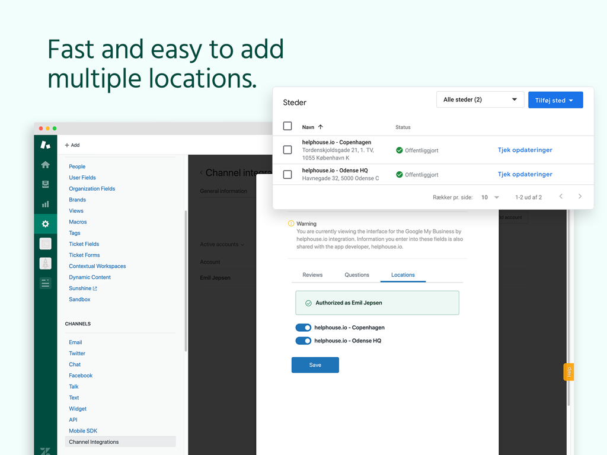Open the terminal app icon in sidebar
Image resolution: width=607 pixels, height=455 pixels.
(x=45, y=243)
